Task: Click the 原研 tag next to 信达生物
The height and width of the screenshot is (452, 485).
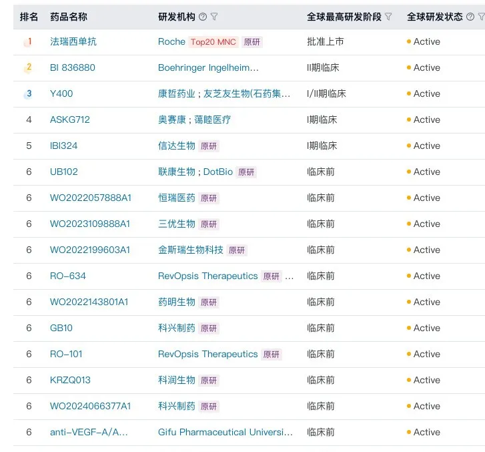Action: tap(209, 146)
